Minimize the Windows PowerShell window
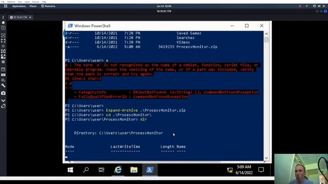 232,26
